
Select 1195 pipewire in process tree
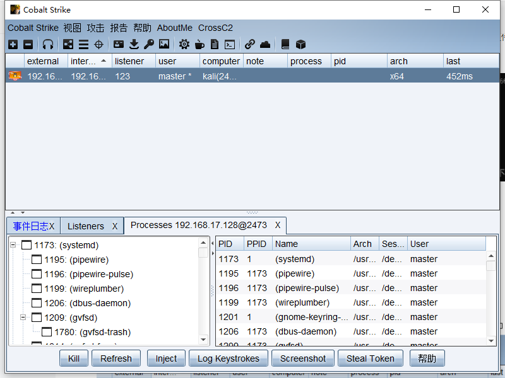click(76, 260)
